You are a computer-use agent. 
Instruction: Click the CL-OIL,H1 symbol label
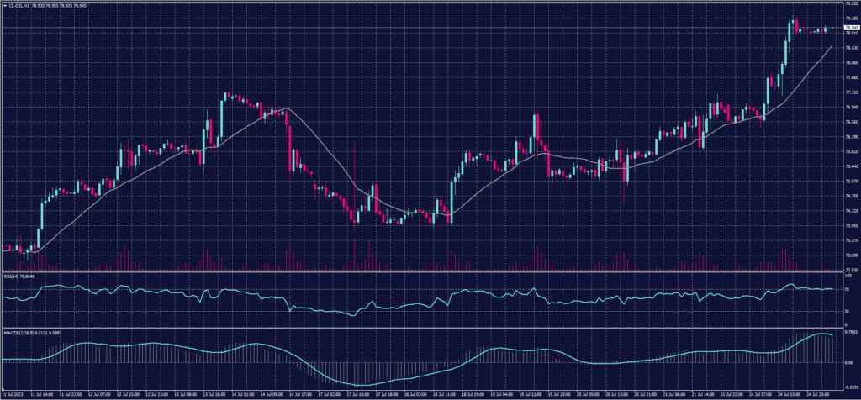tap(18, 4)
